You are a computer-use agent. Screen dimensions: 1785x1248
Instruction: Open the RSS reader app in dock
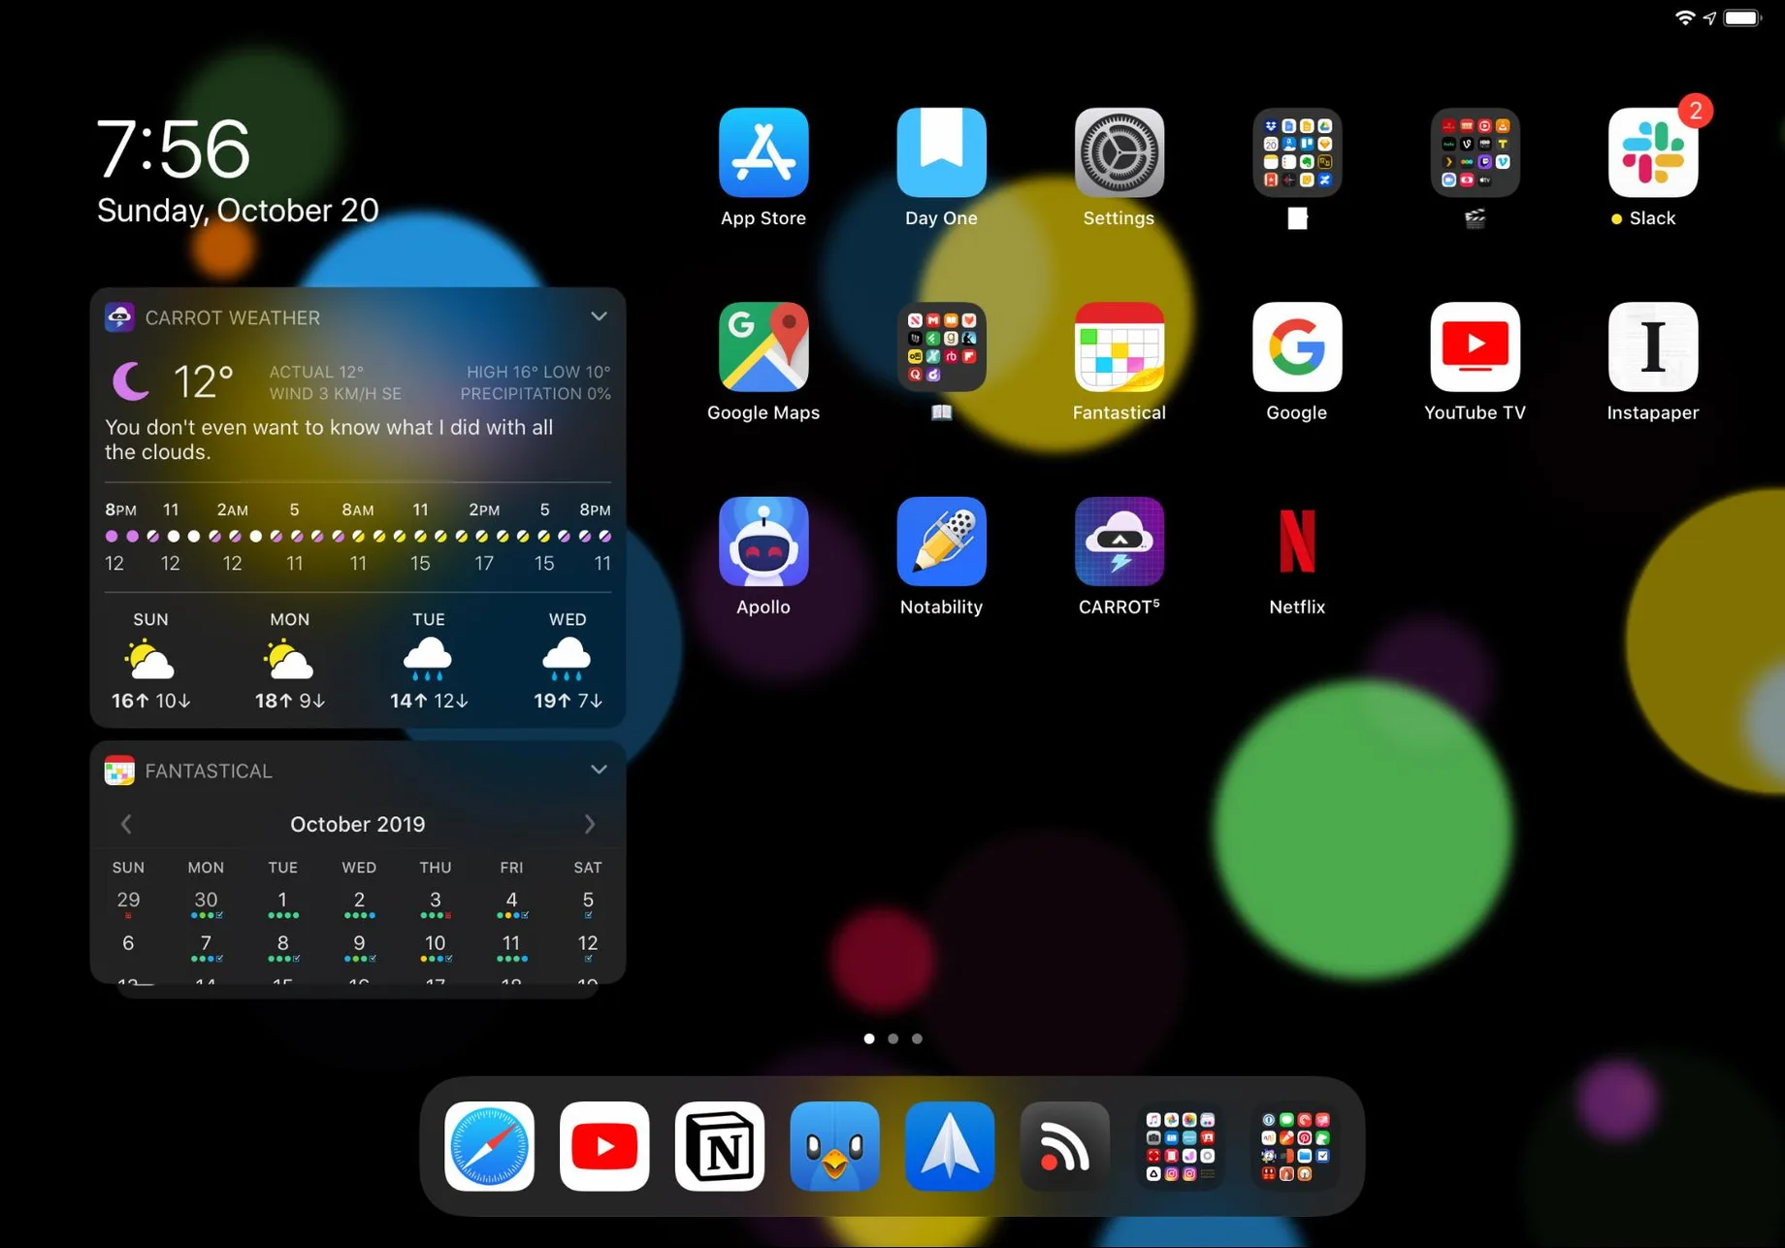(1064, 1146)
